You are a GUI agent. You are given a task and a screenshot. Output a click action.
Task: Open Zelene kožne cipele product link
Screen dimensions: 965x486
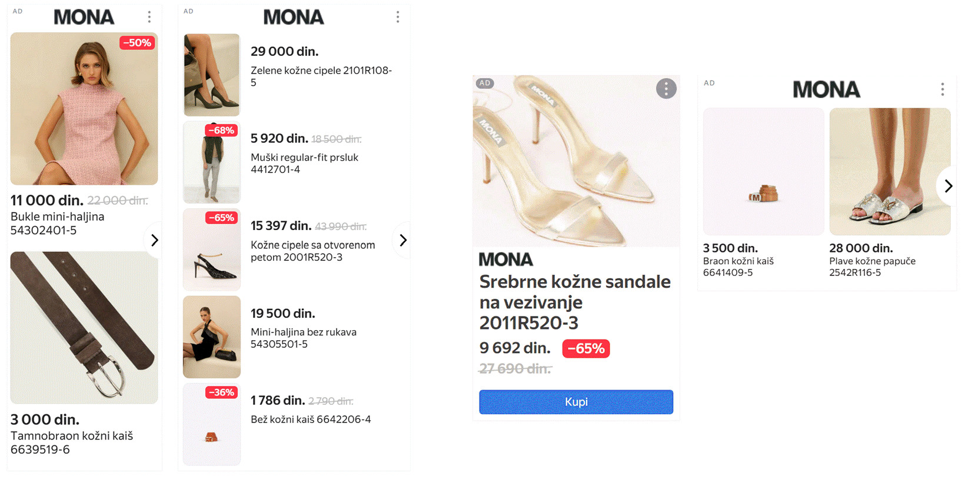(321, 76)
